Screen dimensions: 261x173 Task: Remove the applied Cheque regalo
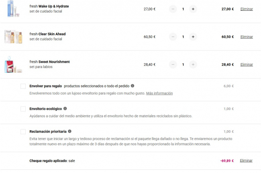pyautogui.click(x=247, y=161)
